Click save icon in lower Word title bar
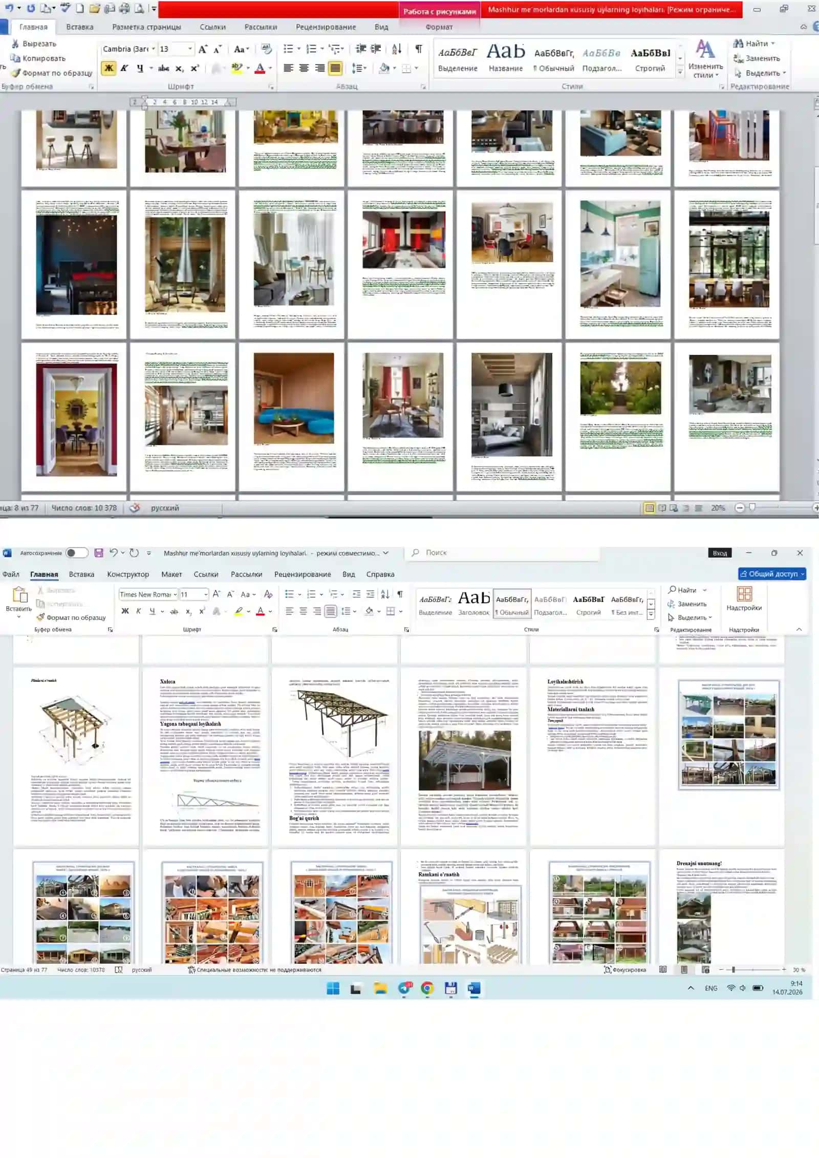819x1158 pixels. pos(99,553)
